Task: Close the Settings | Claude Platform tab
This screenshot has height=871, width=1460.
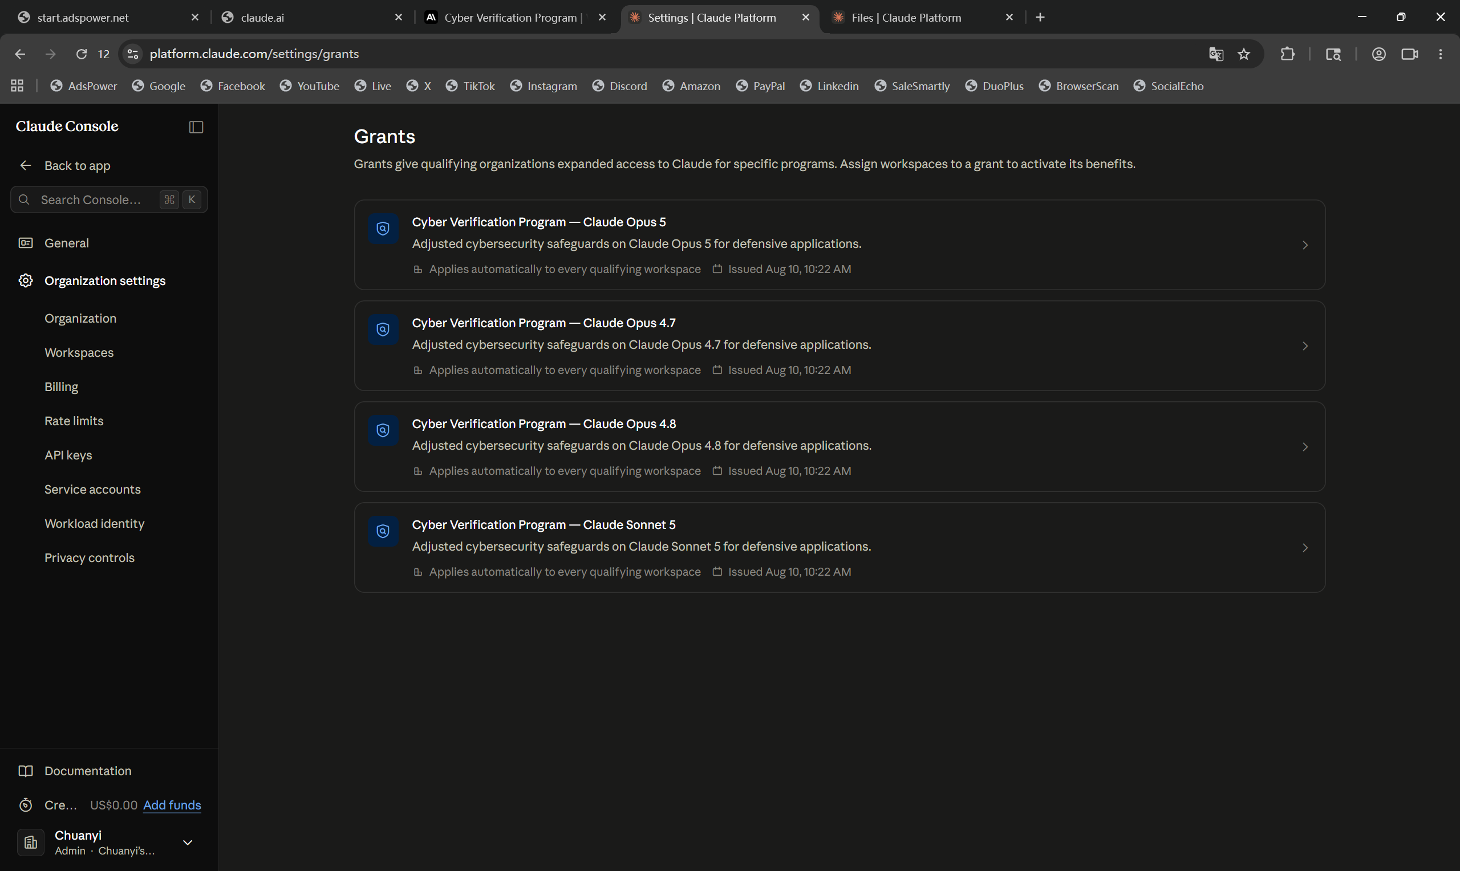Action: (x=805, y=17)
